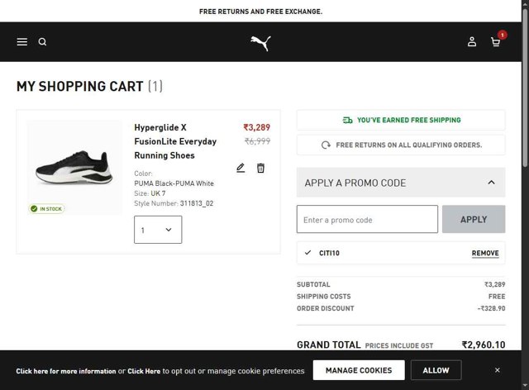The width and height of the screenshot is (529, 390).
Task: Remove the CITI10 promo code
Action: point(485,253)
